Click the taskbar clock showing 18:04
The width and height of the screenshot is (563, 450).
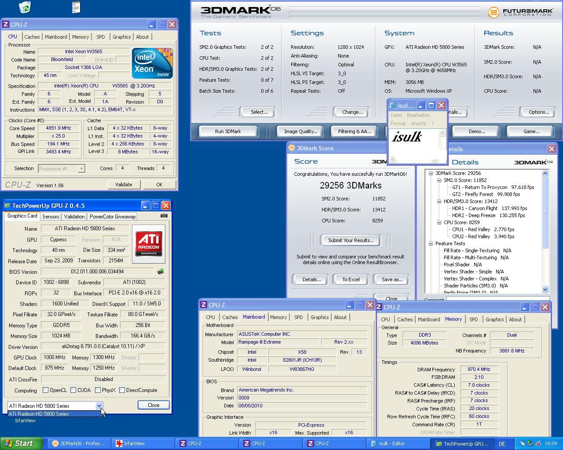pos(551,444)
